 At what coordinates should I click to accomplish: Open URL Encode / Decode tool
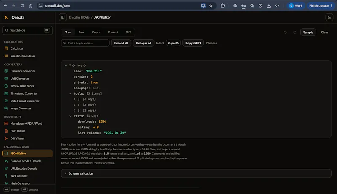point(27,169)
